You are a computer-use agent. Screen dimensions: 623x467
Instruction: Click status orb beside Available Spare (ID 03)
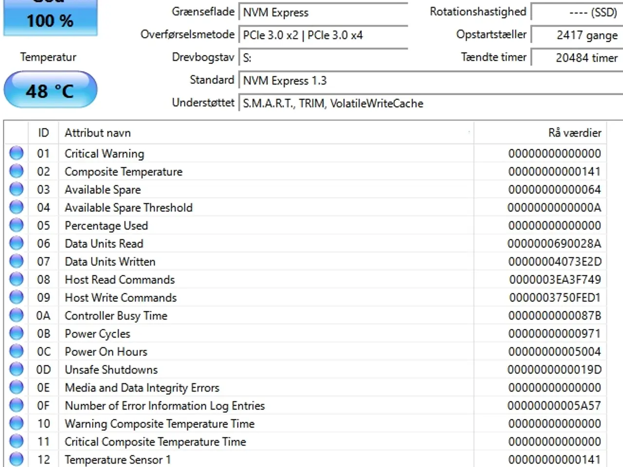16,189
